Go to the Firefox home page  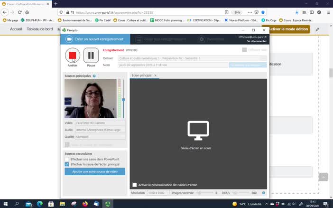pyautogui.click(x=27, y=12)
